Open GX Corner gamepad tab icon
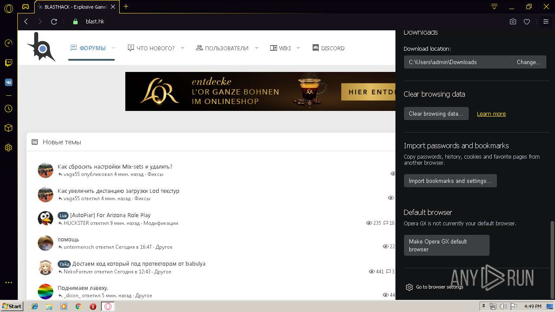The width and height of the screenshot is (555, 312). 26,7
